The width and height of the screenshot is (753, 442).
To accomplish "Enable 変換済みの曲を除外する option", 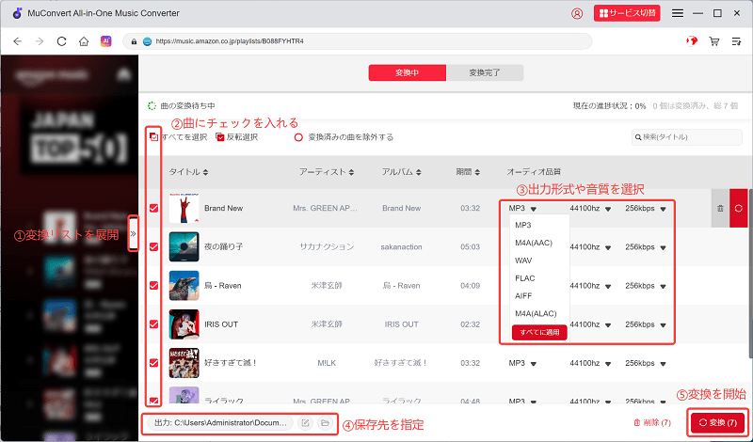I will [298, 137].
